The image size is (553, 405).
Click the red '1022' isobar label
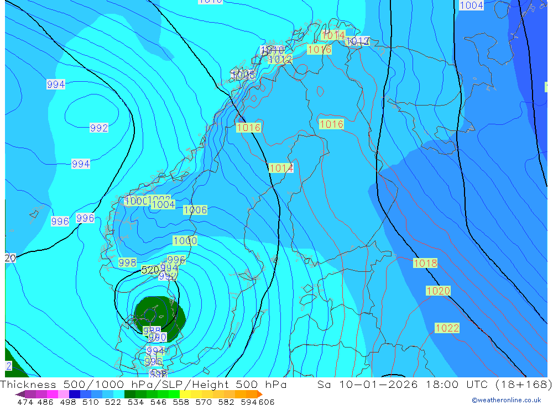[x=447, y=328]
